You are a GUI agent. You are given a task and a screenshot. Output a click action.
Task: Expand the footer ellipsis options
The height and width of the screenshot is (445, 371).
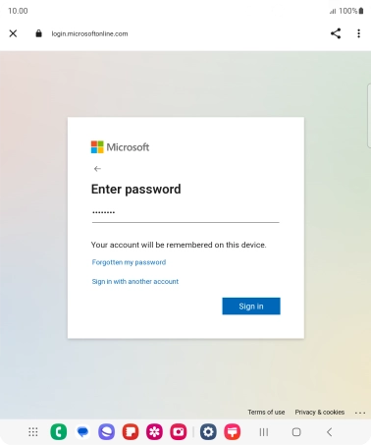(360, 413)
